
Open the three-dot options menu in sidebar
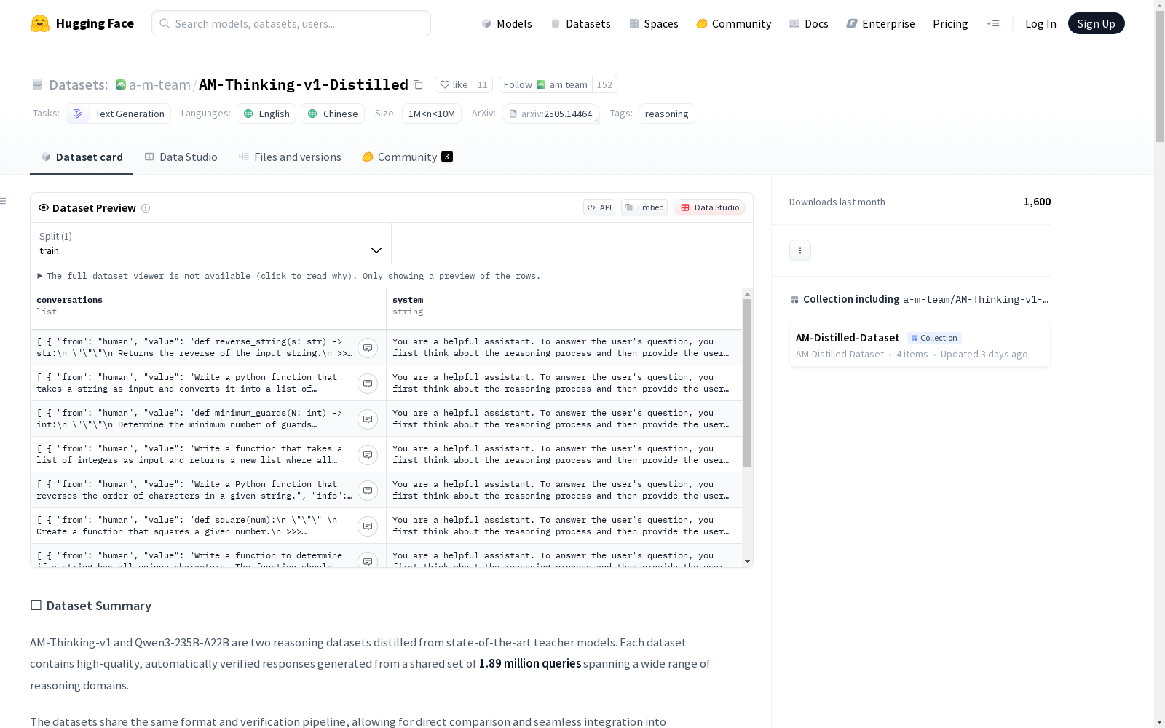click(x=800, y=250)
